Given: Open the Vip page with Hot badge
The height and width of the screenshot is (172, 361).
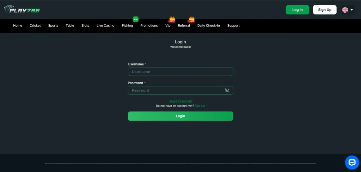Looking at the screenshot, I should (168, 26).
